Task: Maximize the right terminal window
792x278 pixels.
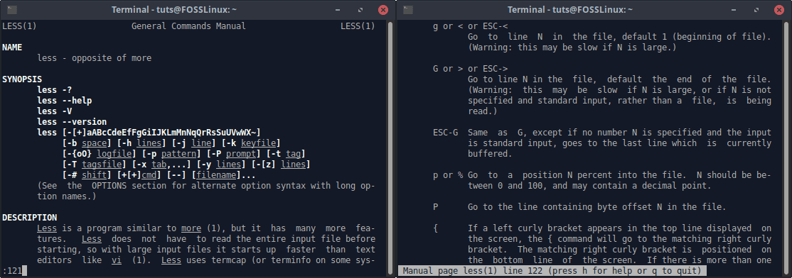Action: coord(756,9)
